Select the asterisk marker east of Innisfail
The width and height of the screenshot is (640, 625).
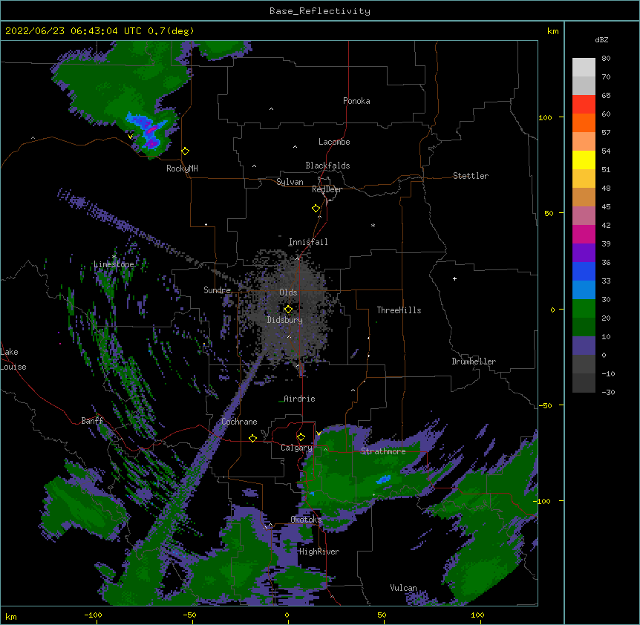click(373, 225)
